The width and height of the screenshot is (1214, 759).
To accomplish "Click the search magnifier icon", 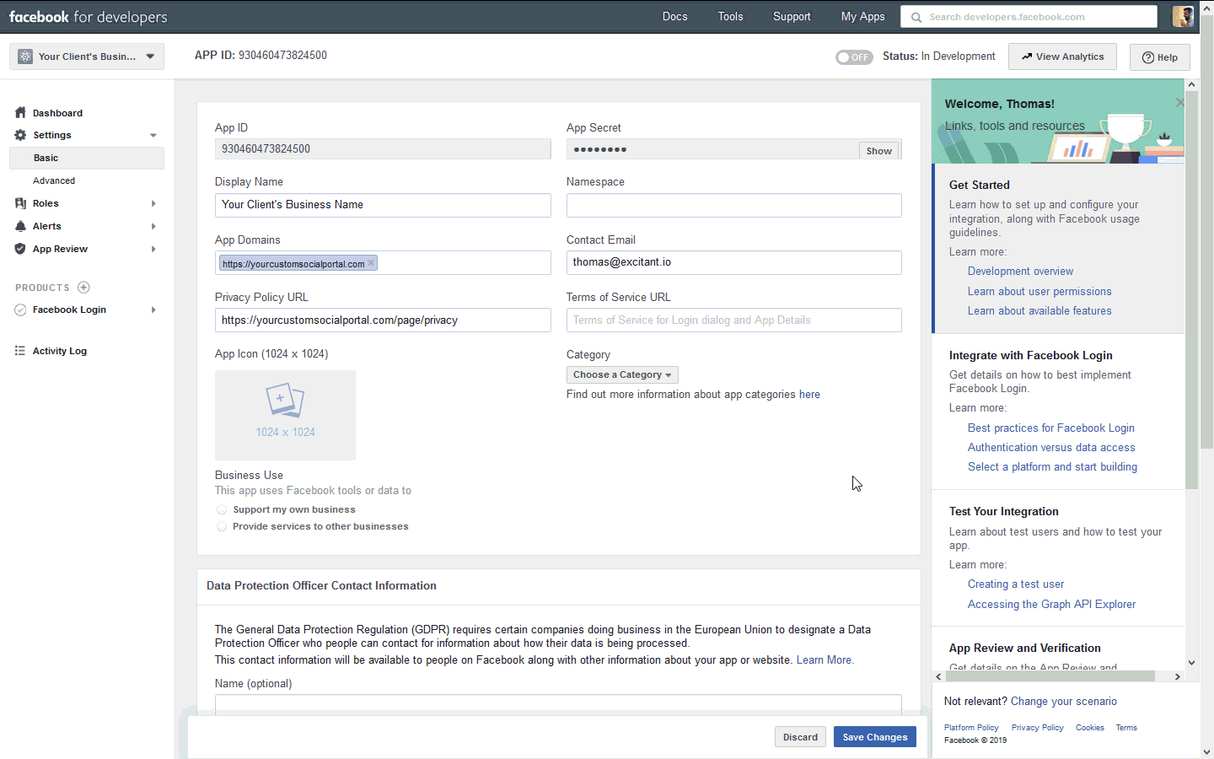I will coord(916,17).
